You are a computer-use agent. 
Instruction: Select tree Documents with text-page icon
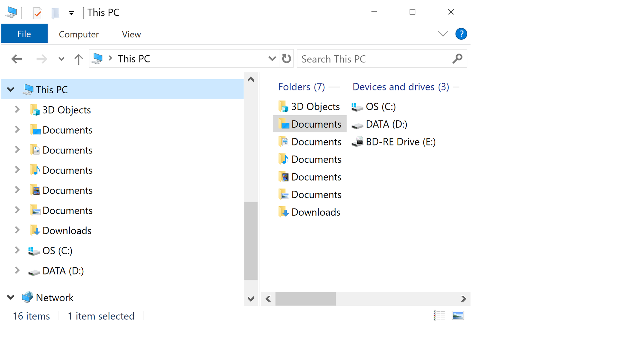point(68,150)
